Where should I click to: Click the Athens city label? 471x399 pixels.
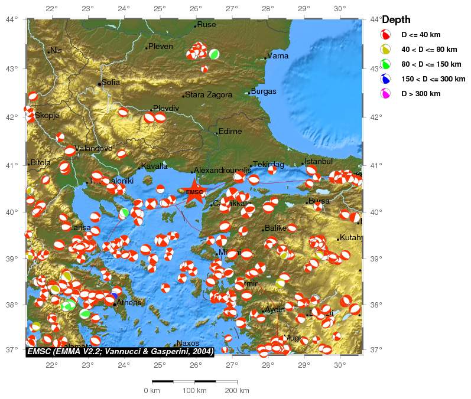coord(129,303)
